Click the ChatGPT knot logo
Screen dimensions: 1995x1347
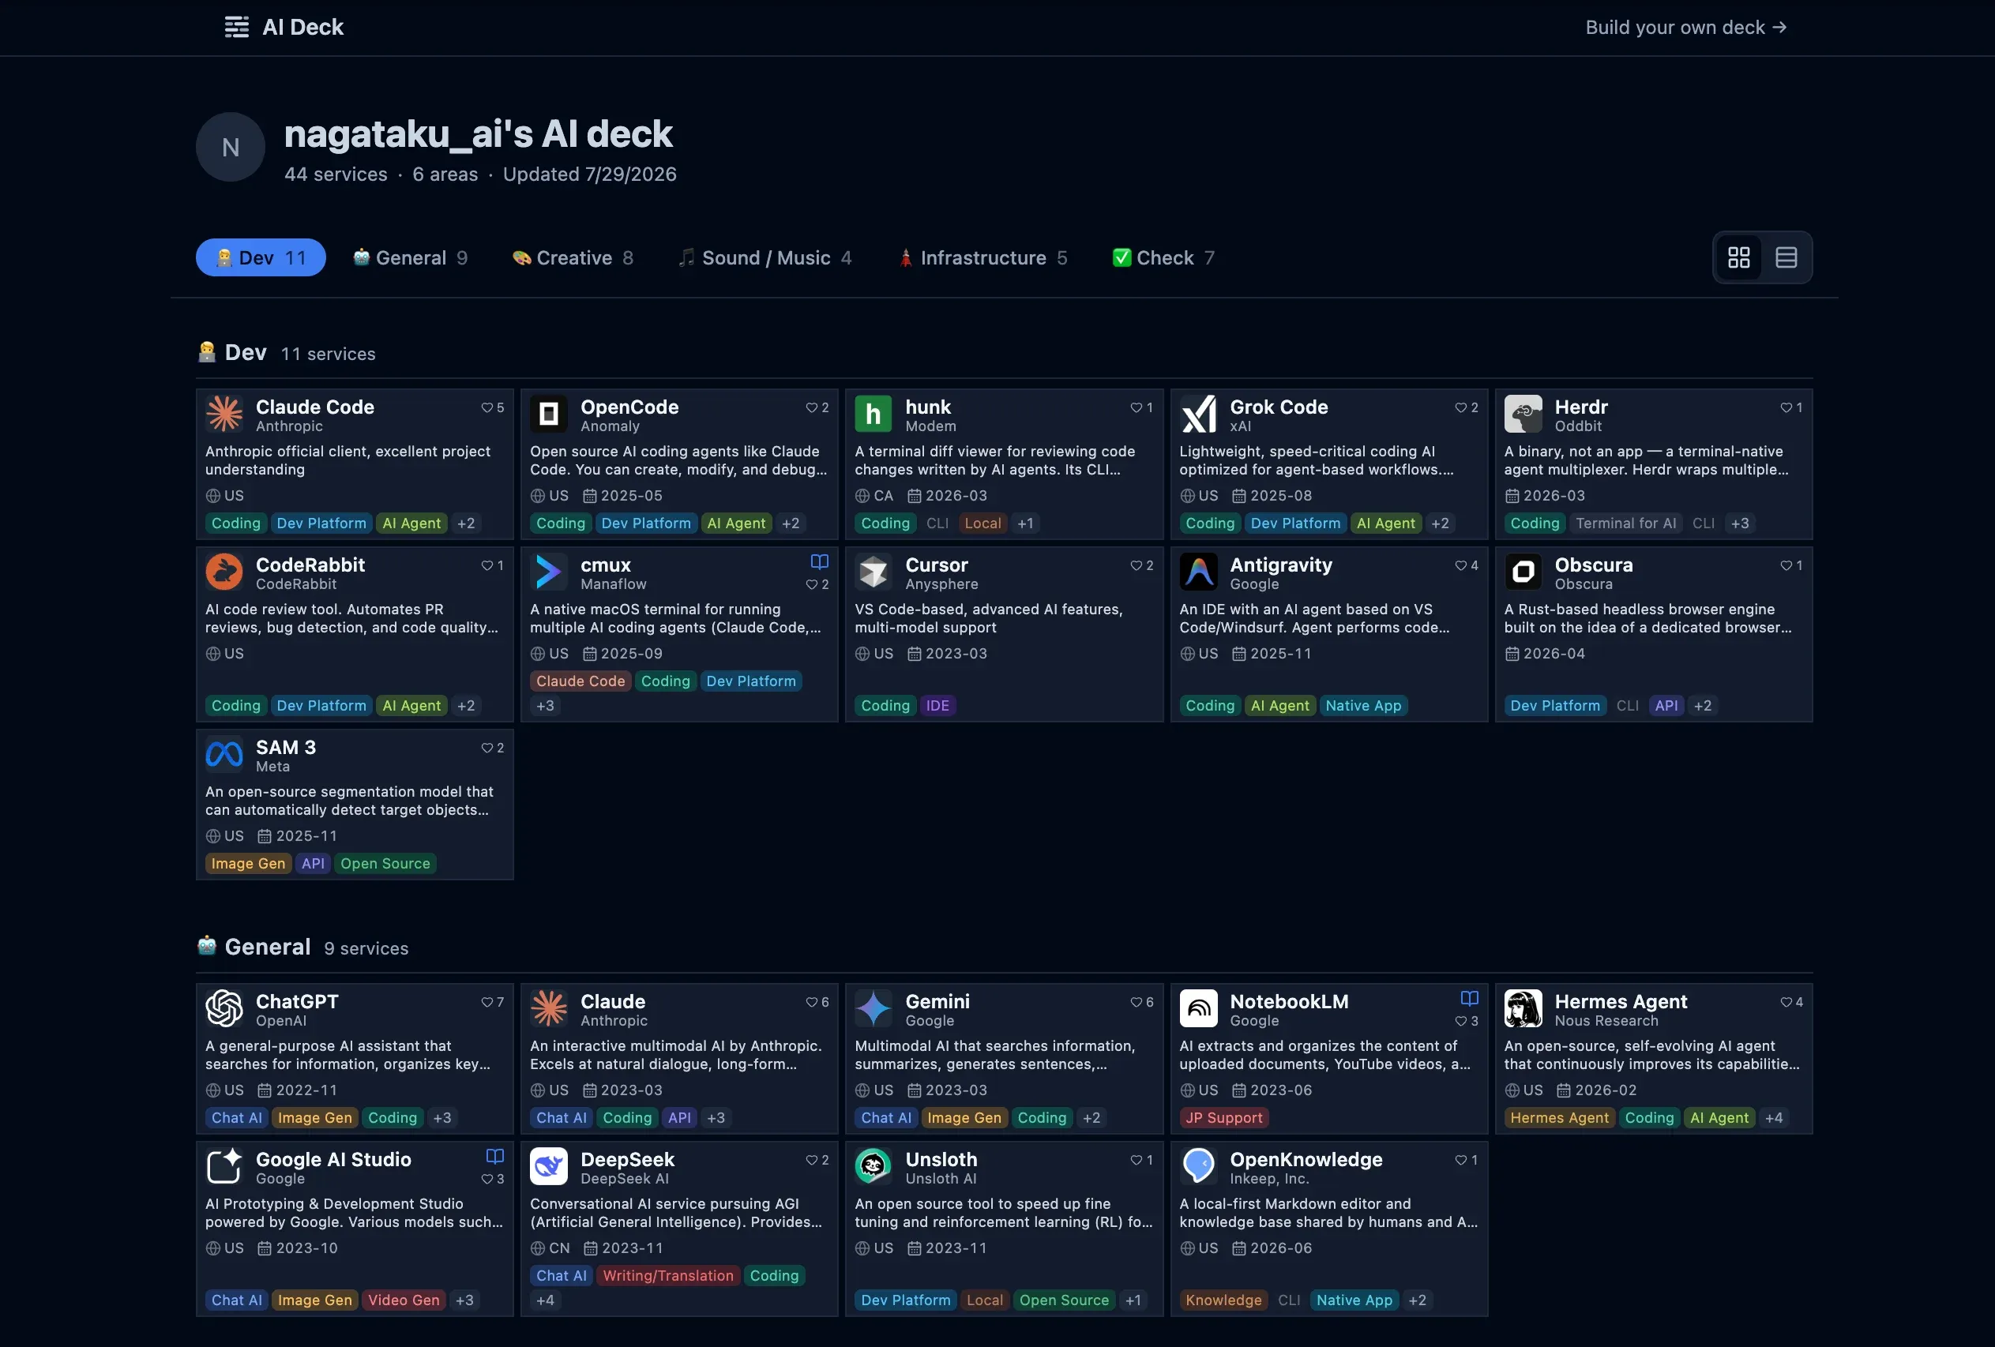click(x=224, y=1008)
